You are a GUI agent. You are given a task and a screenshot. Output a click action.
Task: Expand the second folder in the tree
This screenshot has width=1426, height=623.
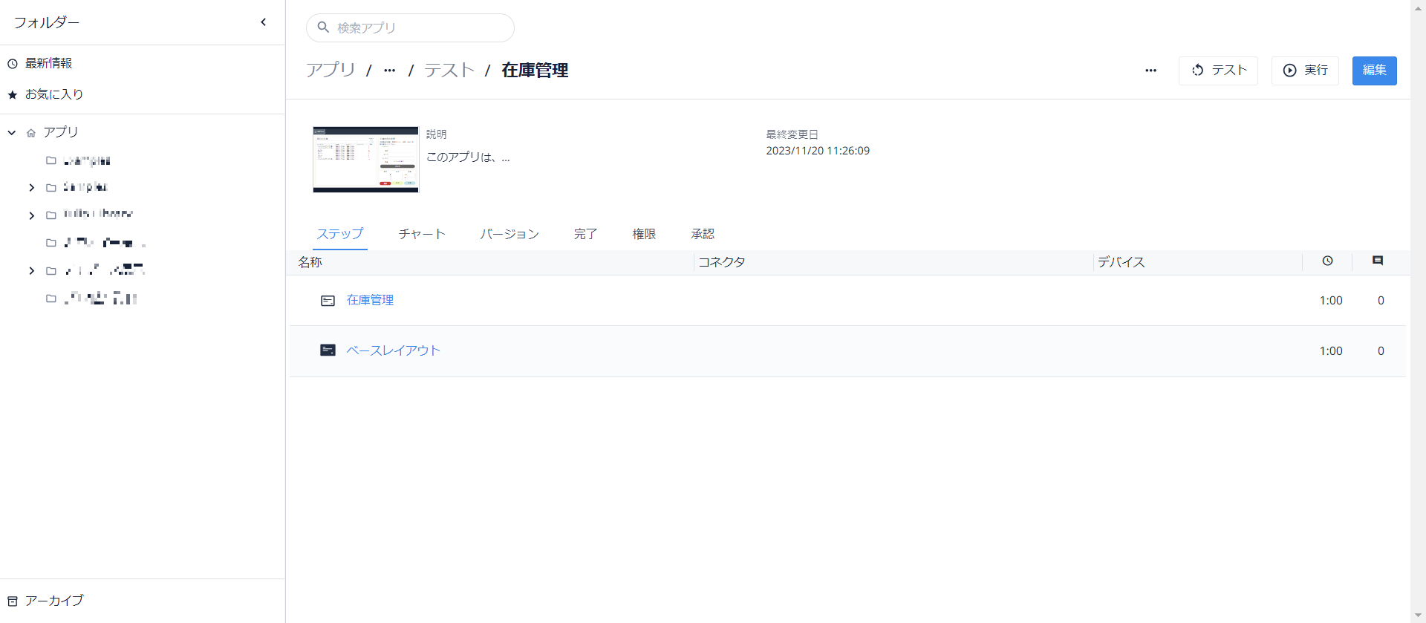tap(31, 188)
